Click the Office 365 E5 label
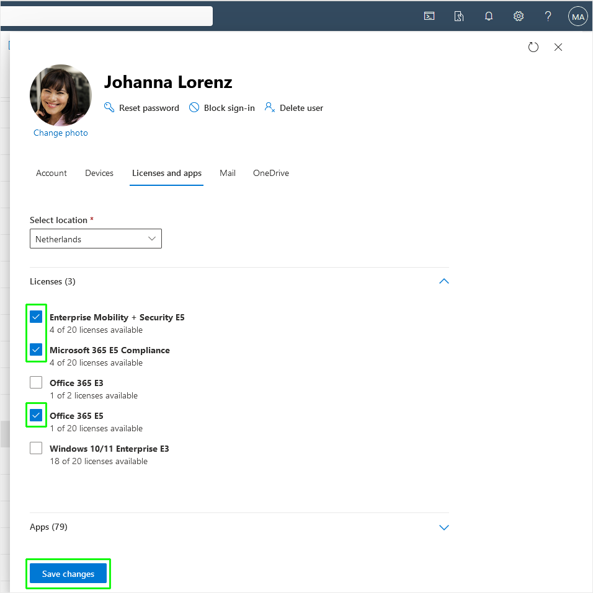The image size is (593, 593). click(76, 416)
